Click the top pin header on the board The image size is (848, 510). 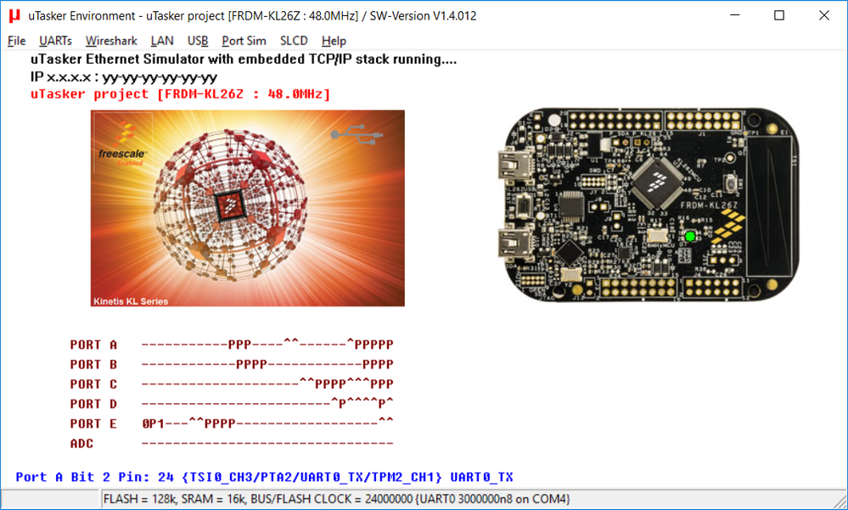[x=615, y=121]
